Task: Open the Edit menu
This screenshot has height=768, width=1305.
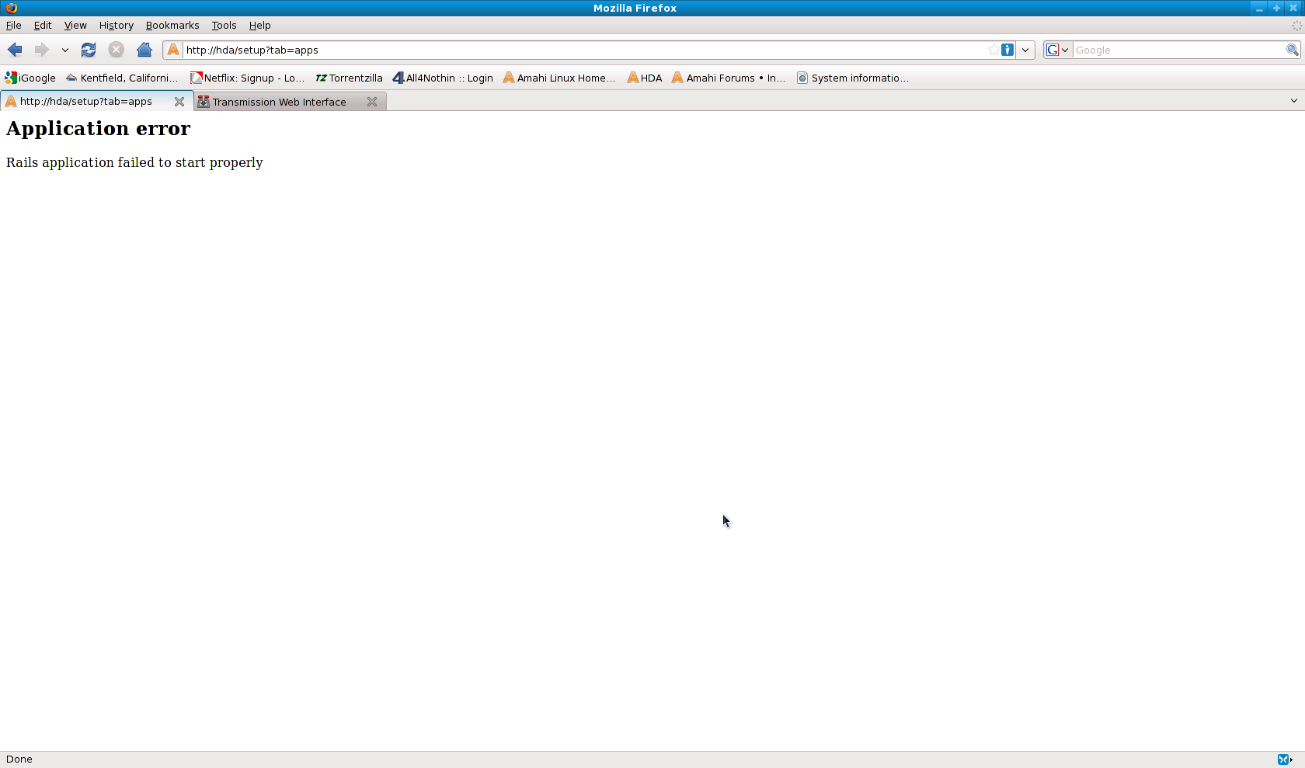Action: 43,25
